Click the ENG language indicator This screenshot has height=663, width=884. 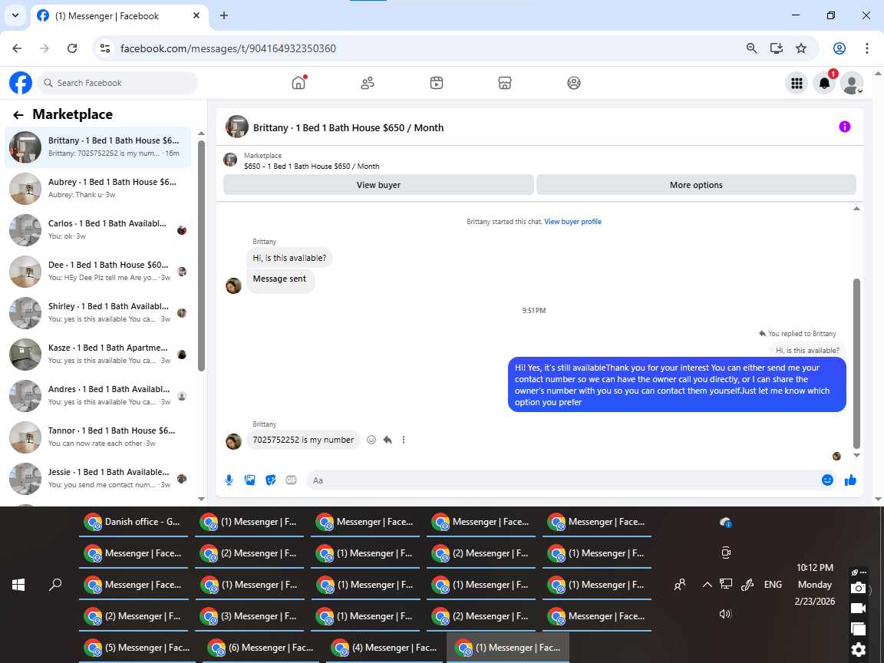[773, 585]
